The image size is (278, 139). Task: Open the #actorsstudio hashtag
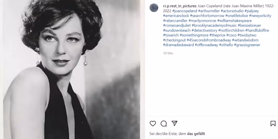[232, 11]
